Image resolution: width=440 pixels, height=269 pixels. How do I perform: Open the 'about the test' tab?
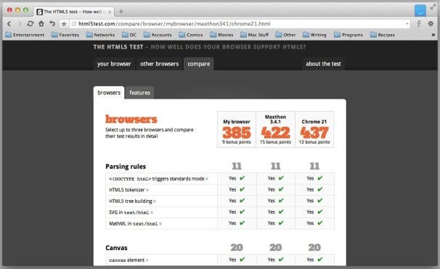coord(323,64)
